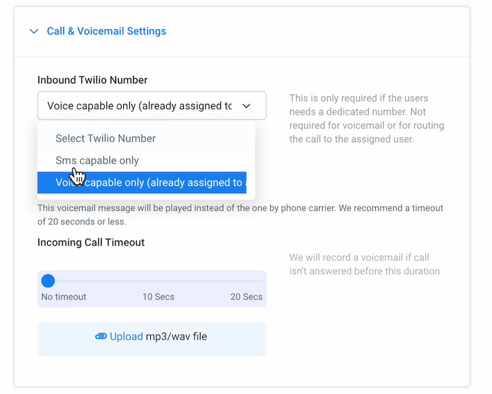This screenshot has height=394, width=492.
Task: Select highlighted Voice capable only list option
Action: point(142,182)
